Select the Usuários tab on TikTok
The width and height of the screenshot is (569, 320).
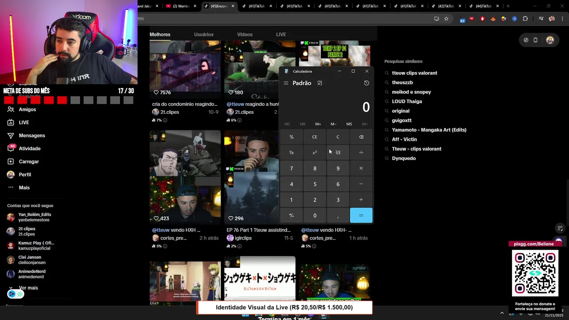tap(204, 34)
